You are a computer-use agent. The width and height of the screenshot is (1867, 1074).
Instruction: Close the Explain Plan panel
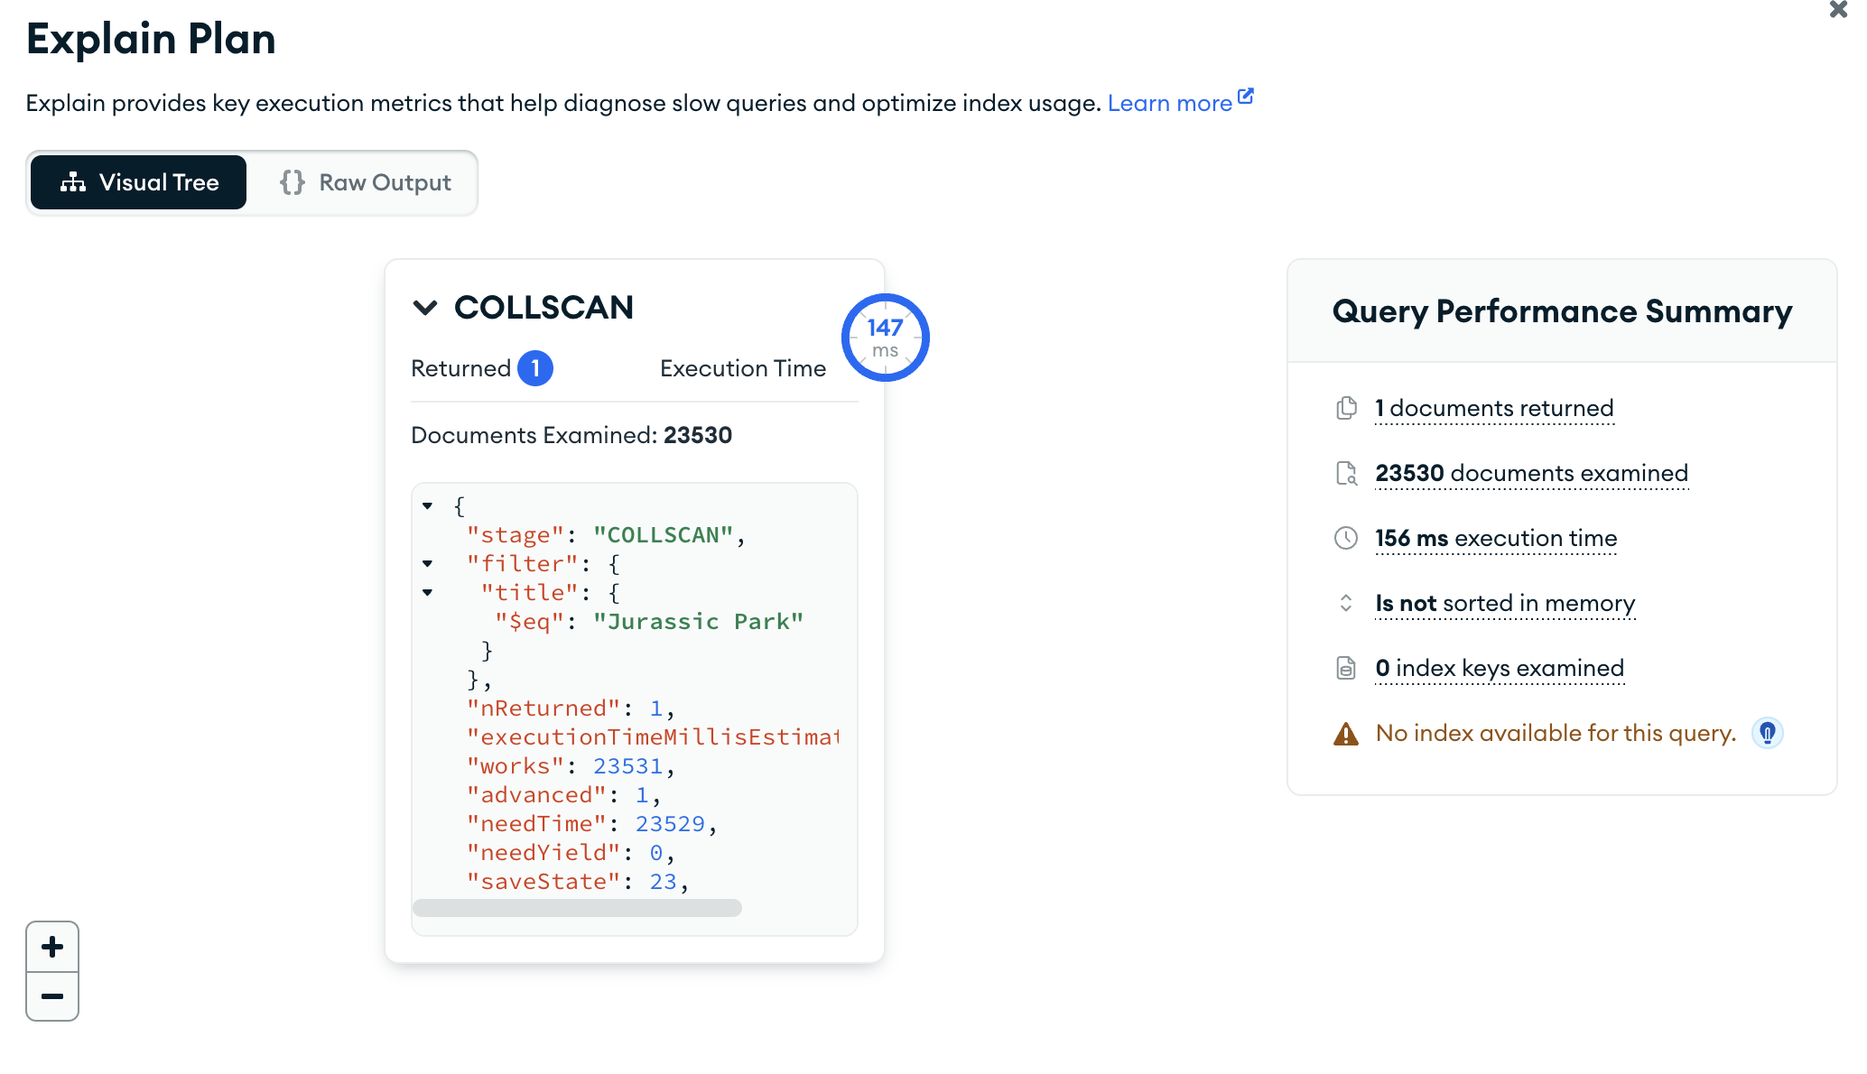tap(1837, 10)
